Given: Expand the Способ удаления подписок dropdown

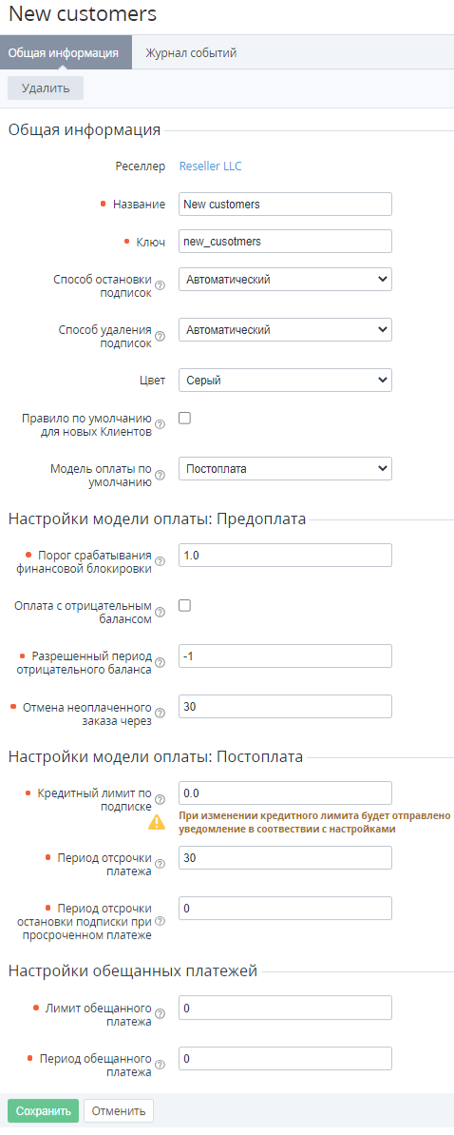Looking at the screenshot, I should (x=285, y=329).
